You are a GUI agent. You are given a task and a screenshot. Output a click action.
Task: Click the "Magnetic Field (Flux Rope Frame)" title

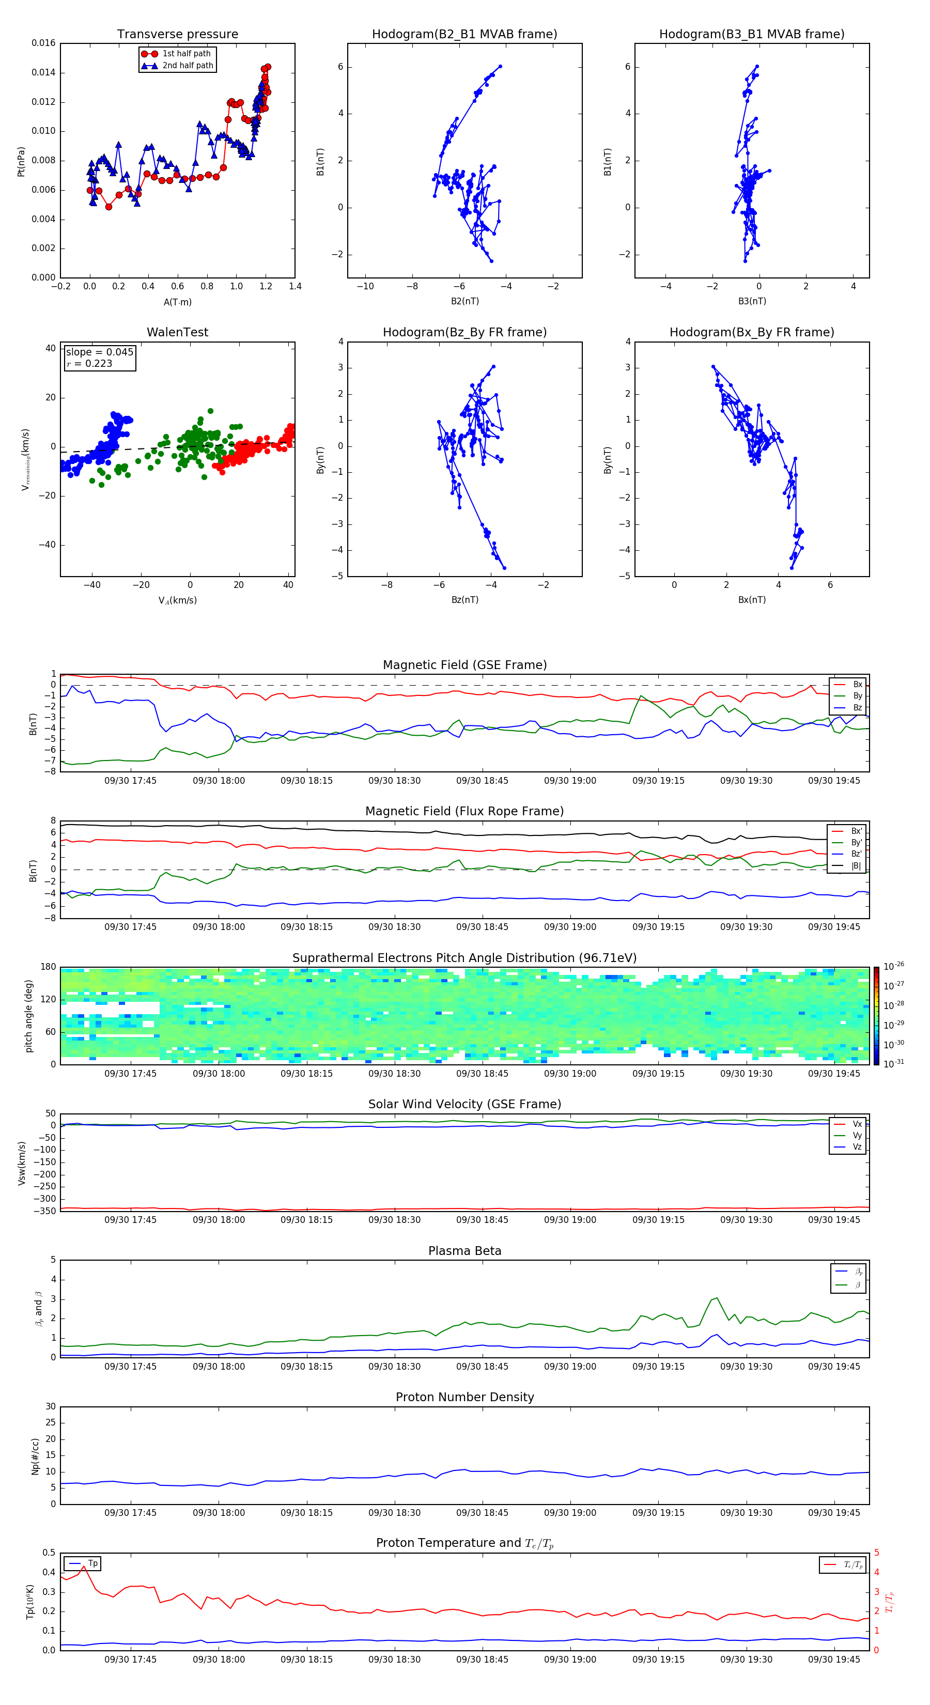click(x=464, y=812)
